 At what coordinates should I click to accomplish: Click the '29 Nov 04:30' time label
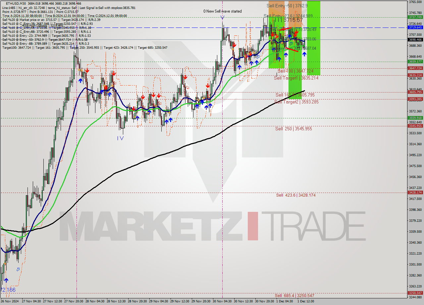coord(158,301)
